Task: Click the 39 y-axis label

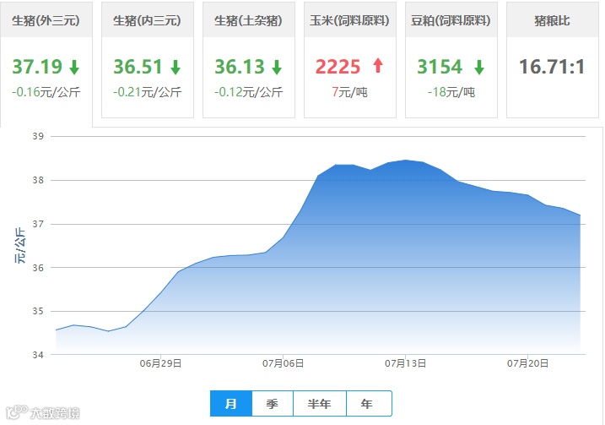Action: 38,136
